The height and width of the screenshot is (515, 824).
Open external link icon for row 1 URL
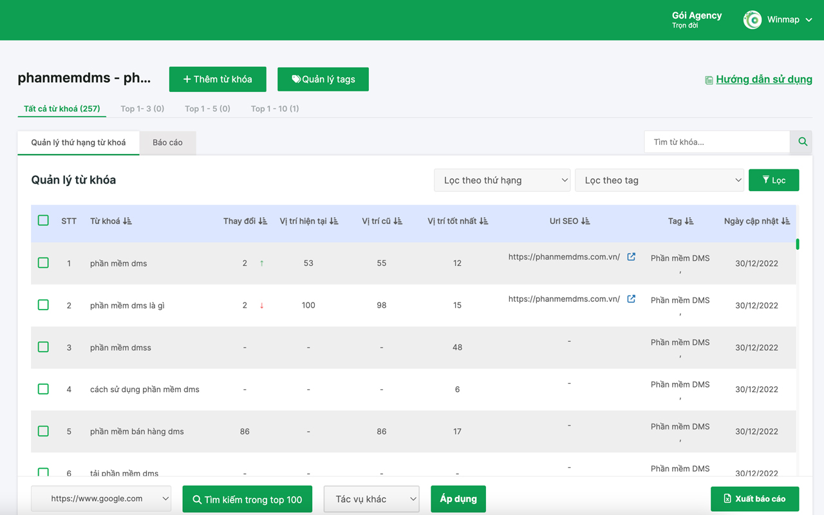click(631, 257)
